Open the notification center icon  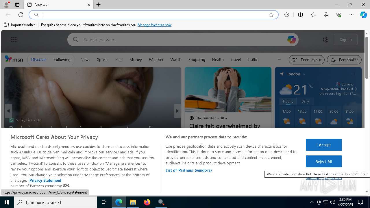[361, 202]
